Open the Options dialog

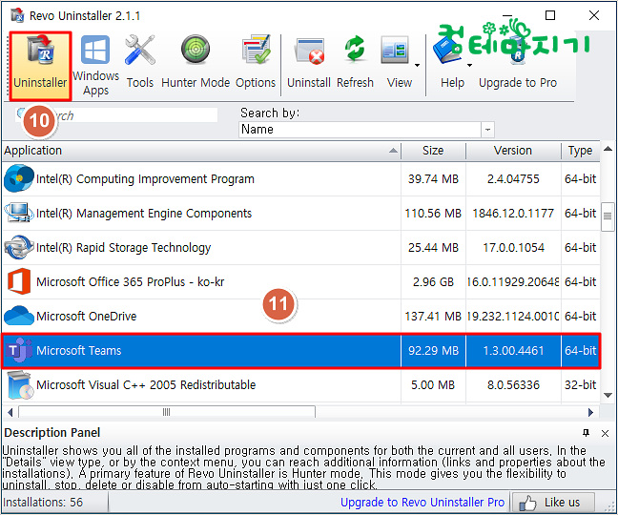pos(256,62)
